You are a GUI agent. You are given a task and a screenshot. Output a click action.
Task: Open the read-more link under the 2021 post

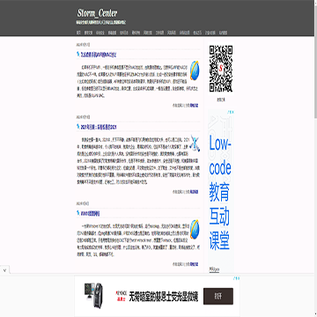[194, 192]
